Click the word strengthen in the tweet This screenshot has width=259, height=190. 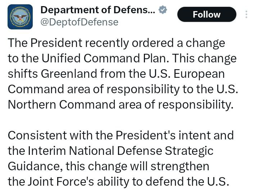[180, 166]
